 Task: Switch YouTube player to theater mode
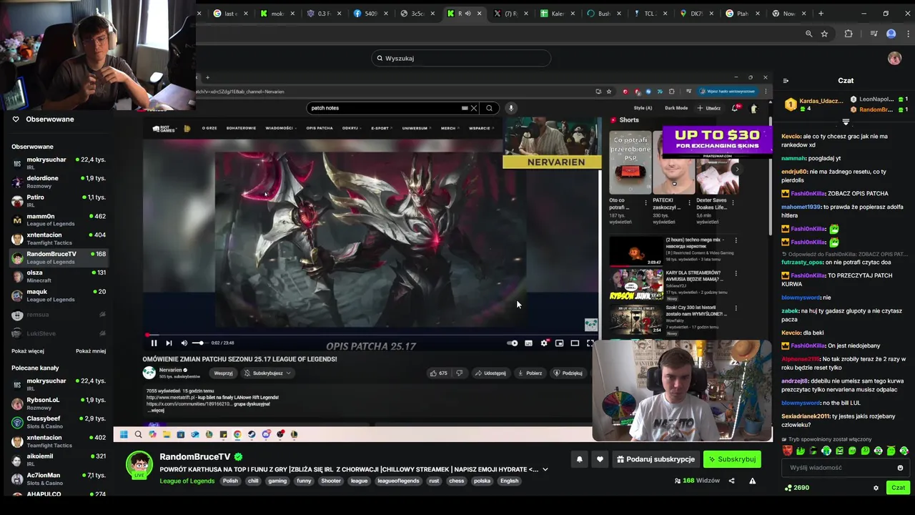coord(575,343)
